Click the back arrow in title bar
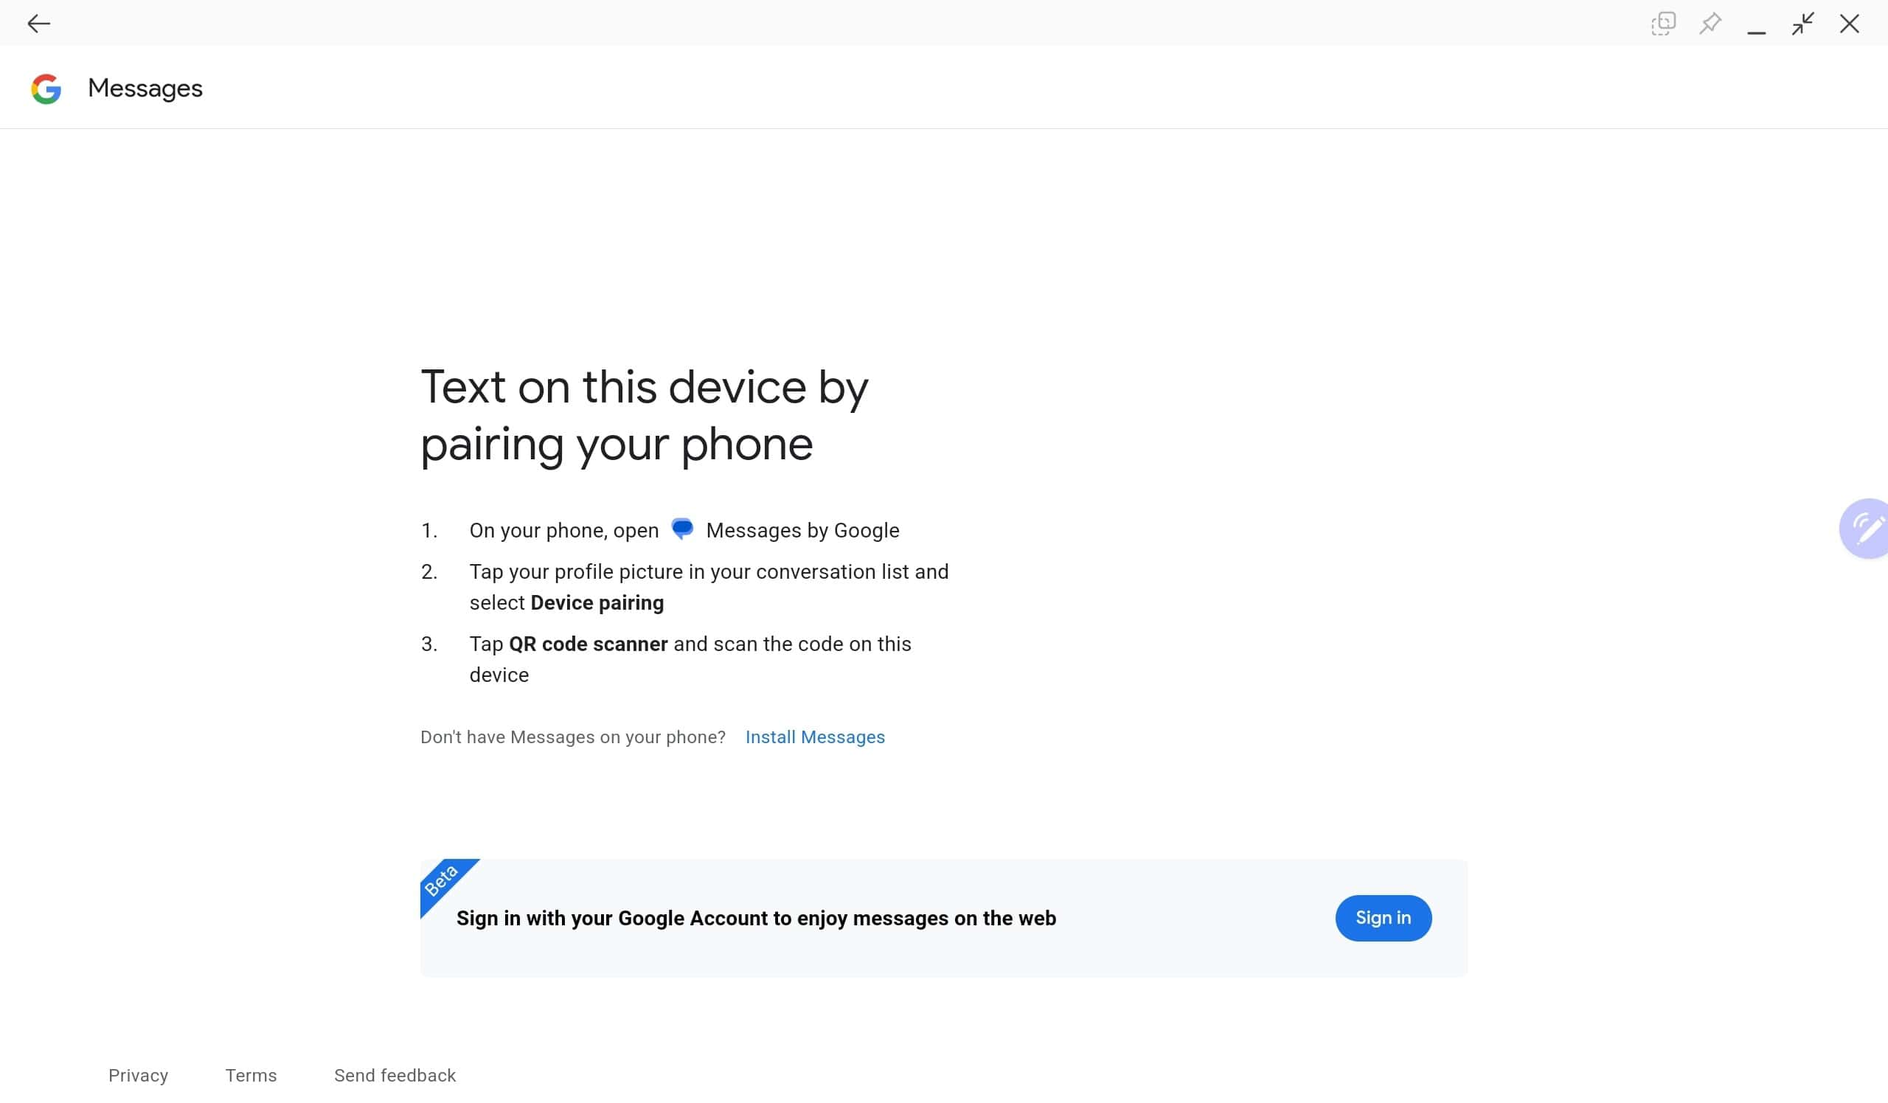Viewport: 1888px width, 1103px height. (38, 24)
